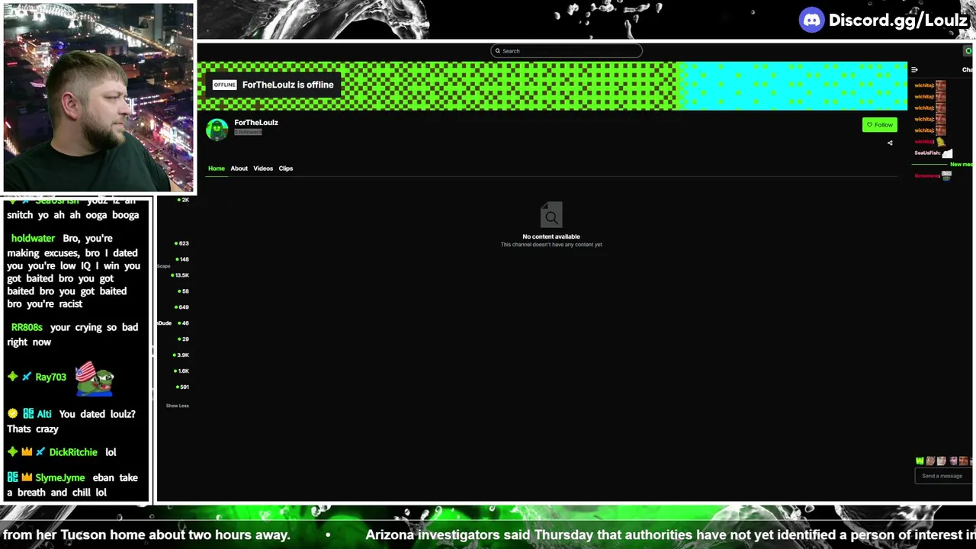Click SlymeJyme username in overlay chat
Viewport: 976px width, 549px height.
coord(60,478)
